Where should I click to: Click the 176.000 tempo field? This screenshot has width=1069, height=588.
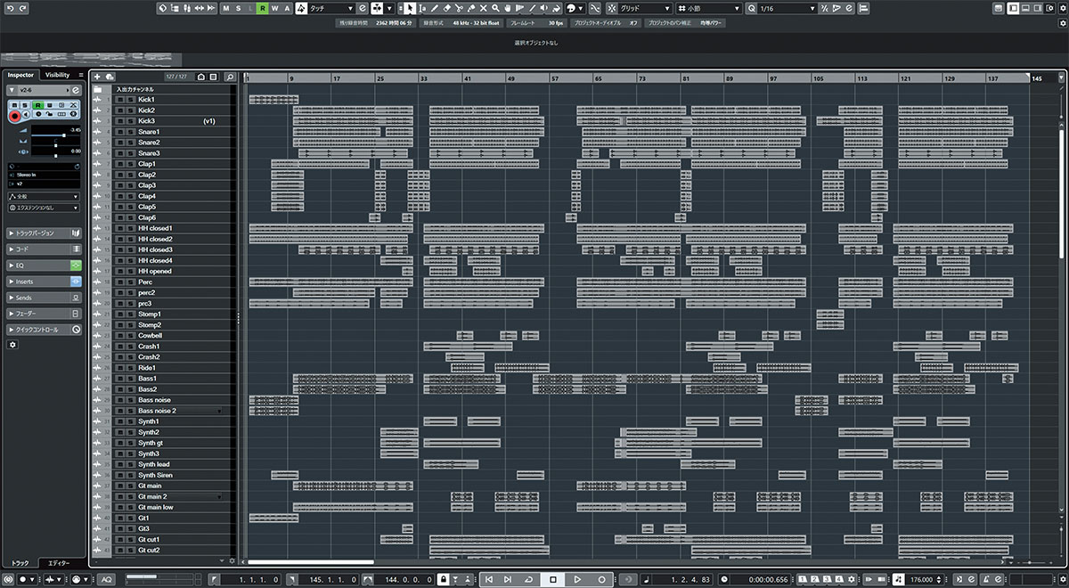point(923,579)
